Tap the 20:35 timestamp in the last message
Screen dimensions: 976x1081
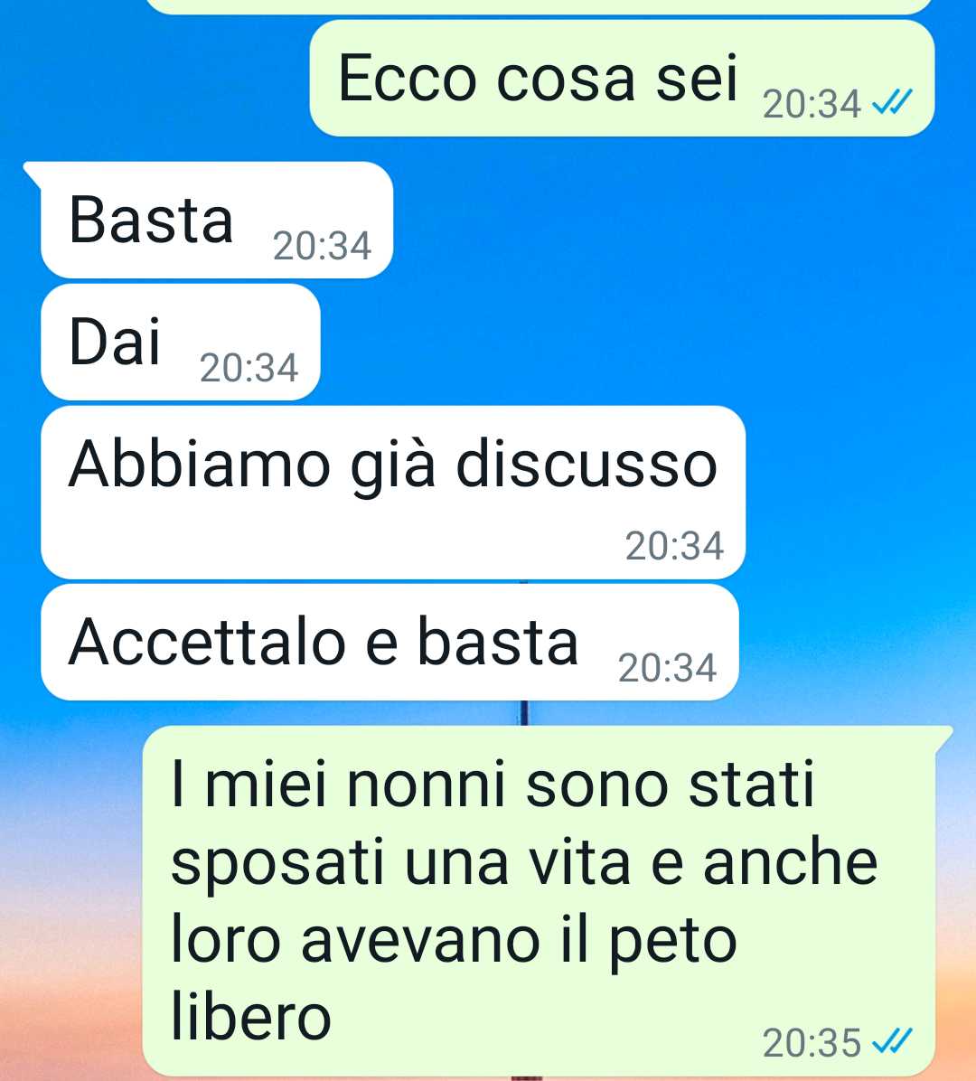tap(812, 1043)
